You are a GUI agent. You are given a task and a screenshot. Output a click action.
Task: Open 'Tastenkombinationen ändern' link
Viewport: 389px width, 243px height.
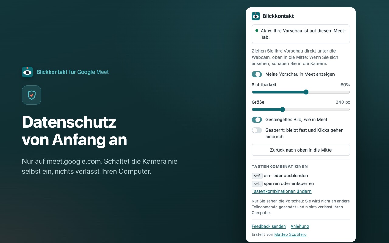[281, 191]
